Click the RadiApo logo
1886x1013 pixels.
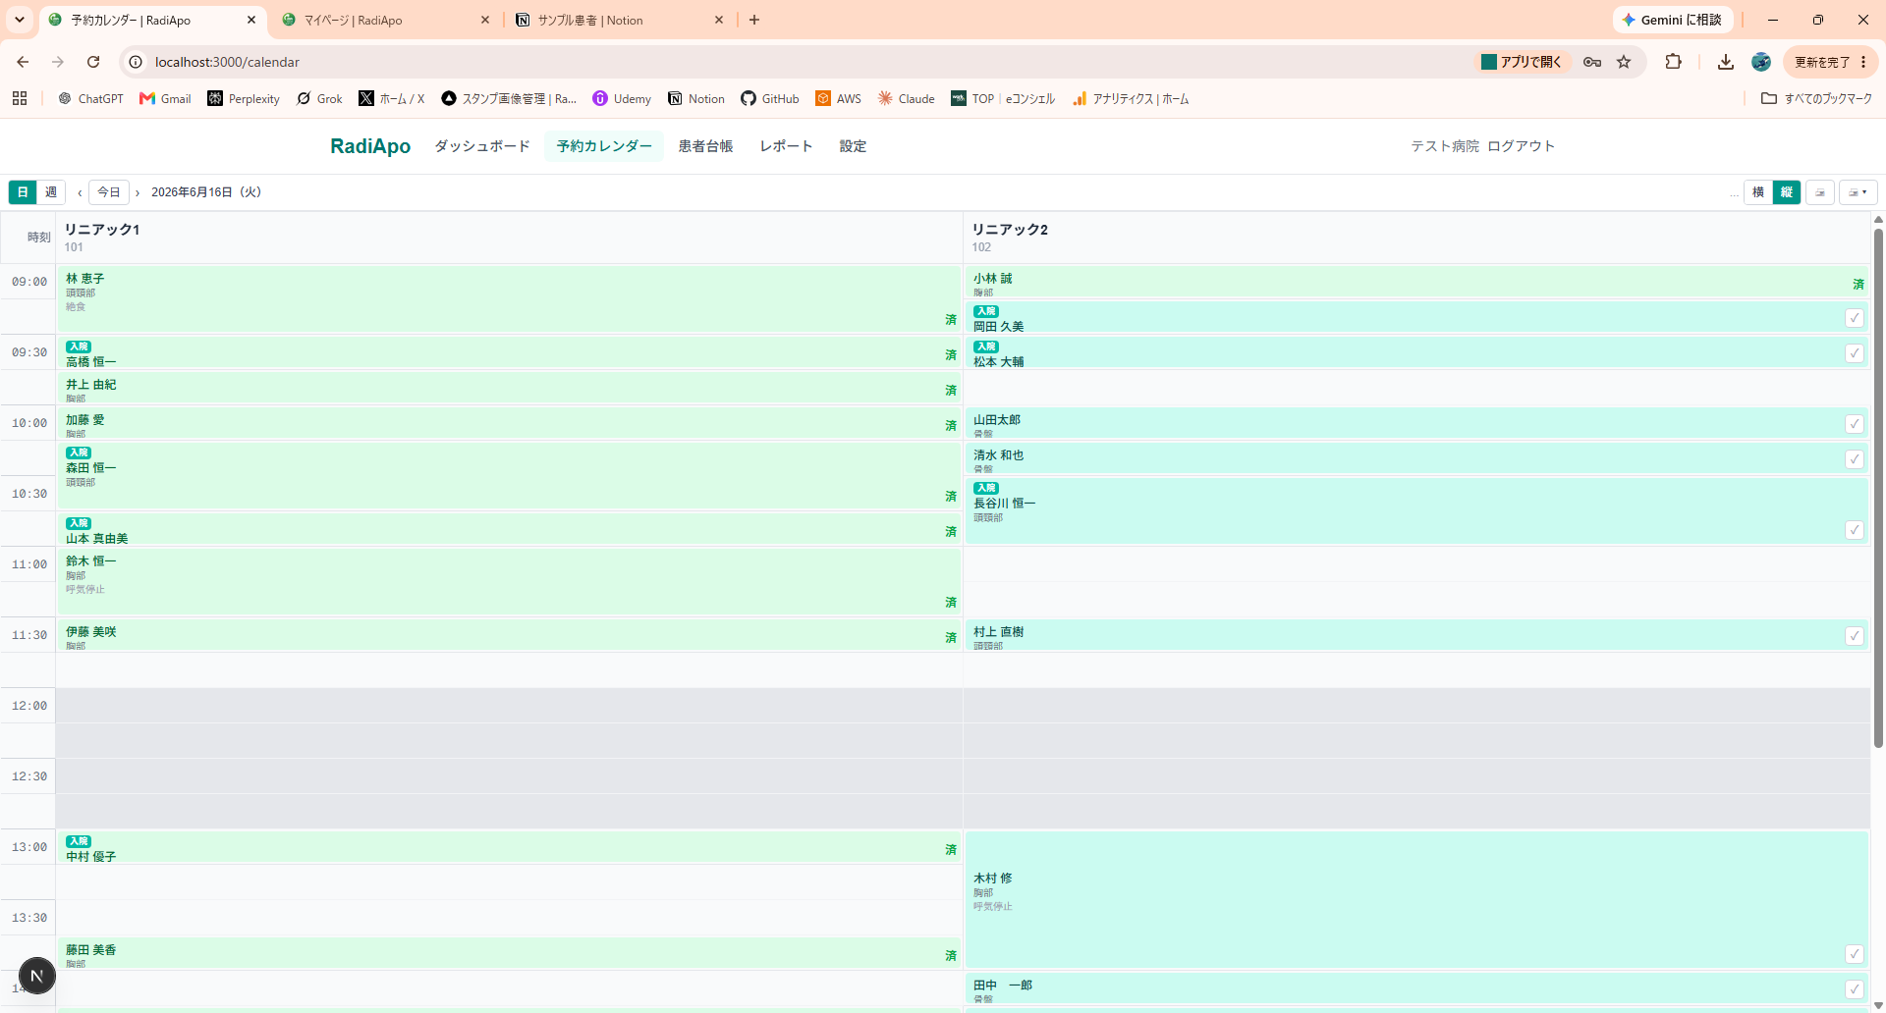tap(370, 146)
